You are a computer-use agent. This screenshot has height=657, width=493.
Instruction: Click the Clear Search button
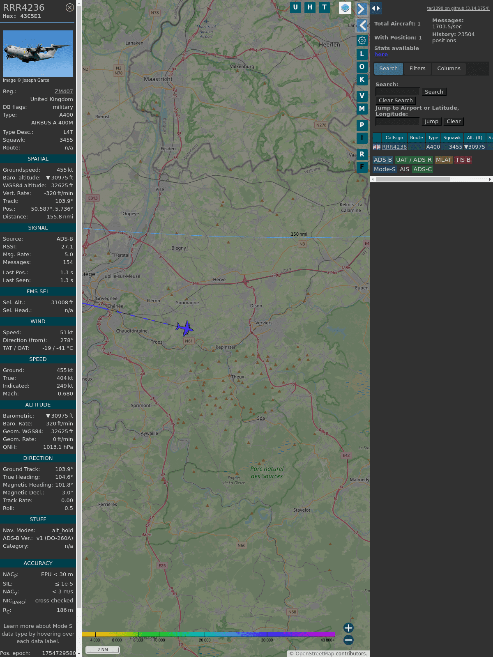tap(396, 101)
